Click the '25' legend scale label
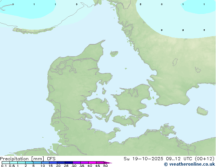 point(66,166)
